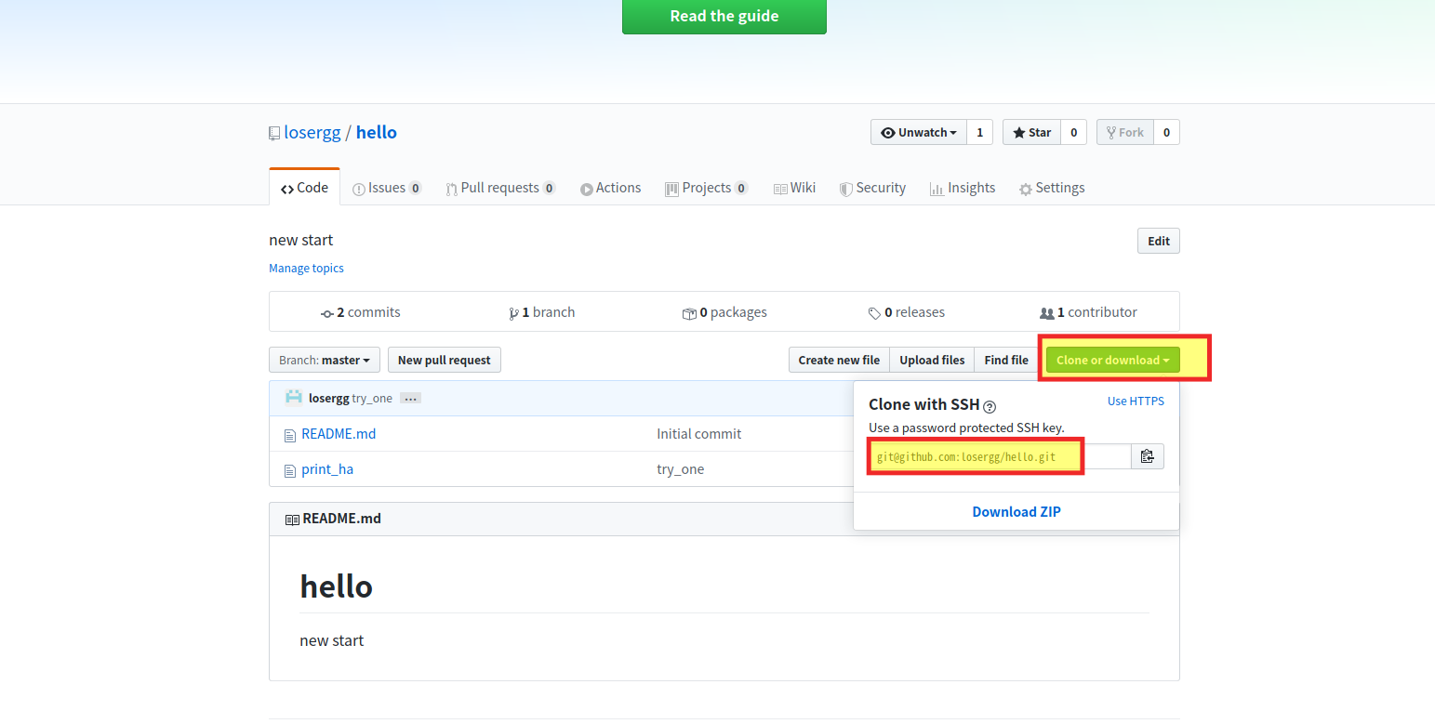Click Download ZIP
Viewport: 1435px width, 724px height.
1016,512
